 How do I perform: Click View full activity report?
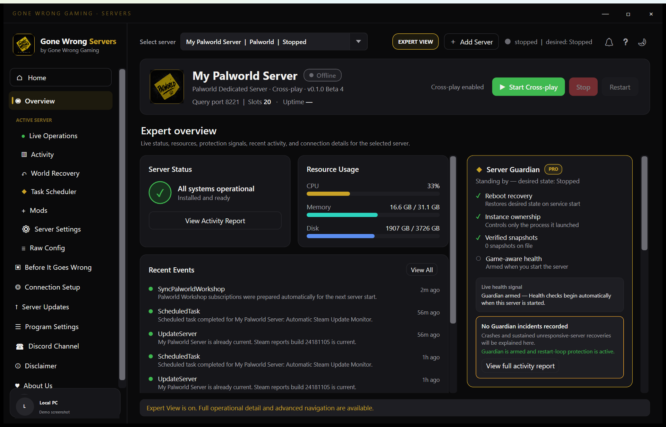[520, 366]
